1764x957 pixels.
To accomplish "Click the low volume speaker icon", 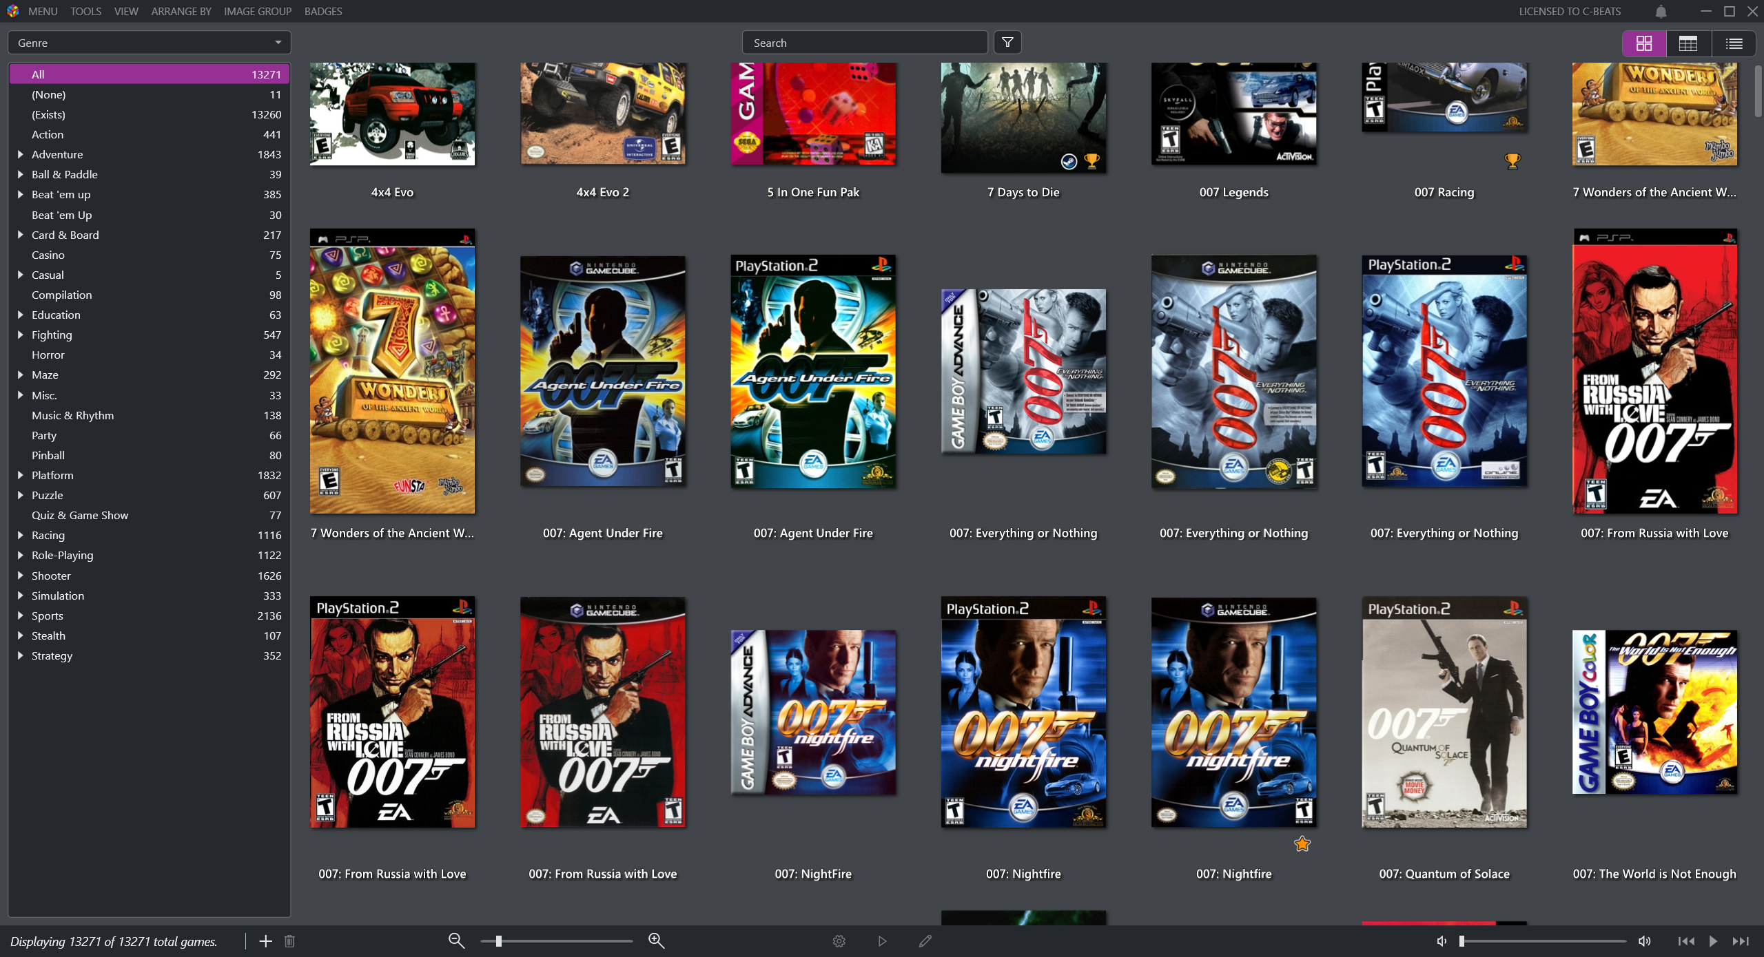I will pos(1442,941).
